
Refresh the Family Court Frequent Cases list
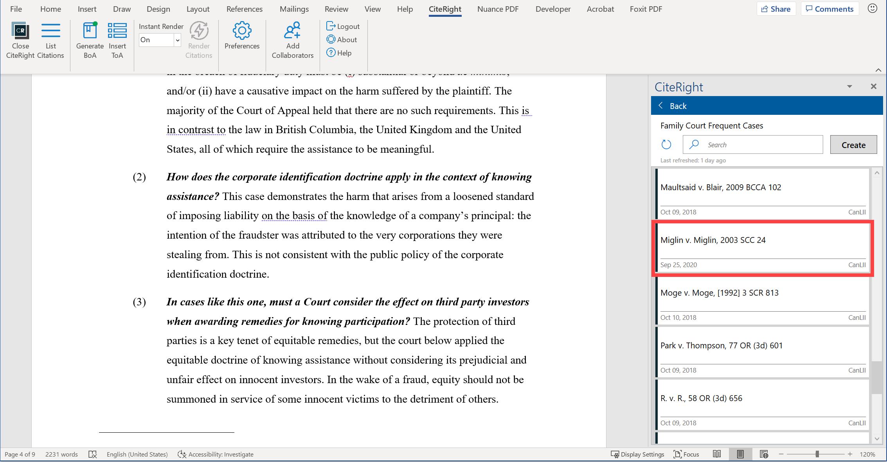[666, 144]
